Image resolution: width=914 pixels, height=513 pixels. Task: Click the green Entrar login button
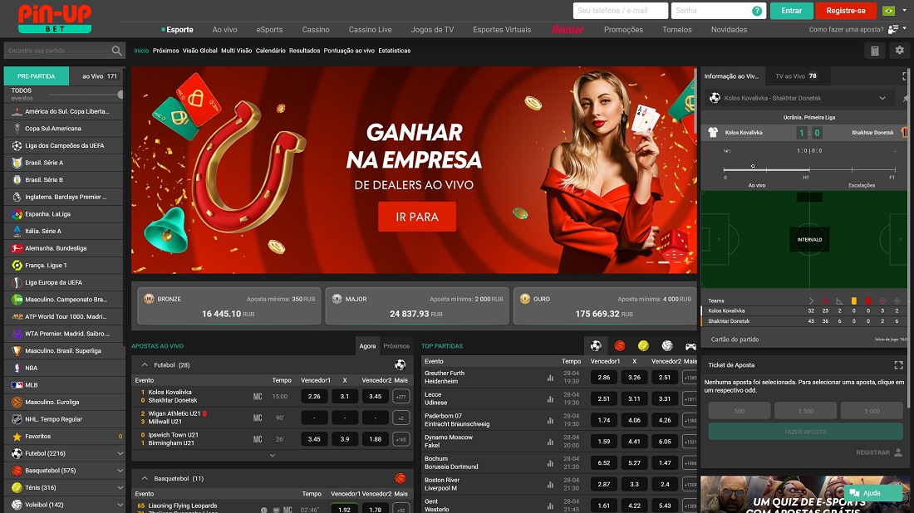791,11
